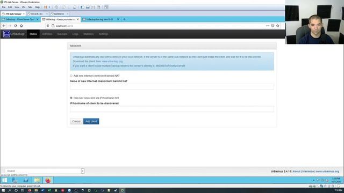
Task: Open the VMware File menu
Action: tap(4, 7)
